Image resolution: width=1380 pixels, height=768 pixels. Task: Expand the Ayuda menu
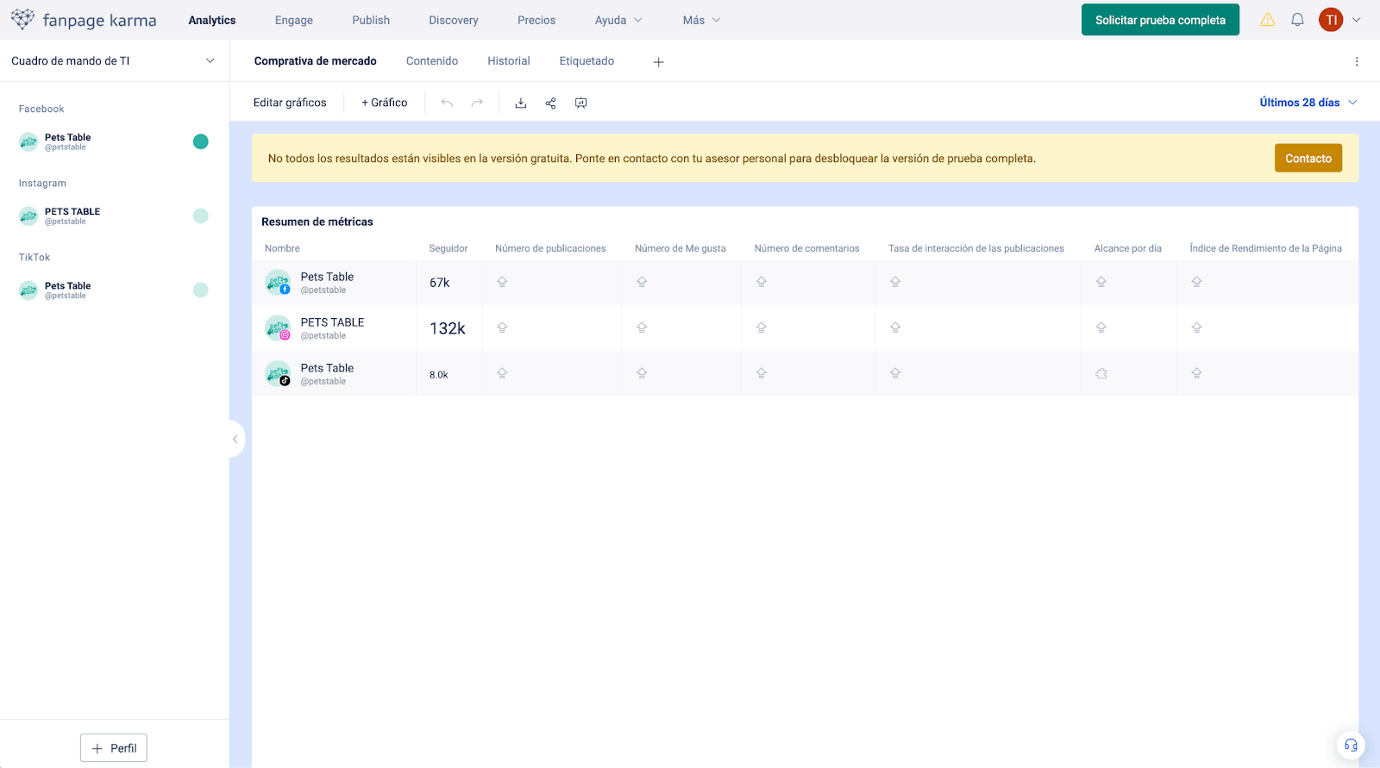[x=618, y=20]
